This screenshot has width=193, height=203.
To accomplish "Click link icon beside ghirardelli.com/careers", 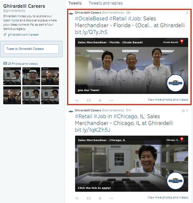I will tap(5, 34).
